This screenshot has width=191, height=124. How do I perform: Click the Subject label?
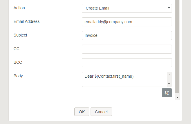click(20, 35)
